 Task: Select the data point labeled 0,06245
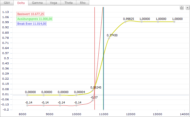(93, 90)
